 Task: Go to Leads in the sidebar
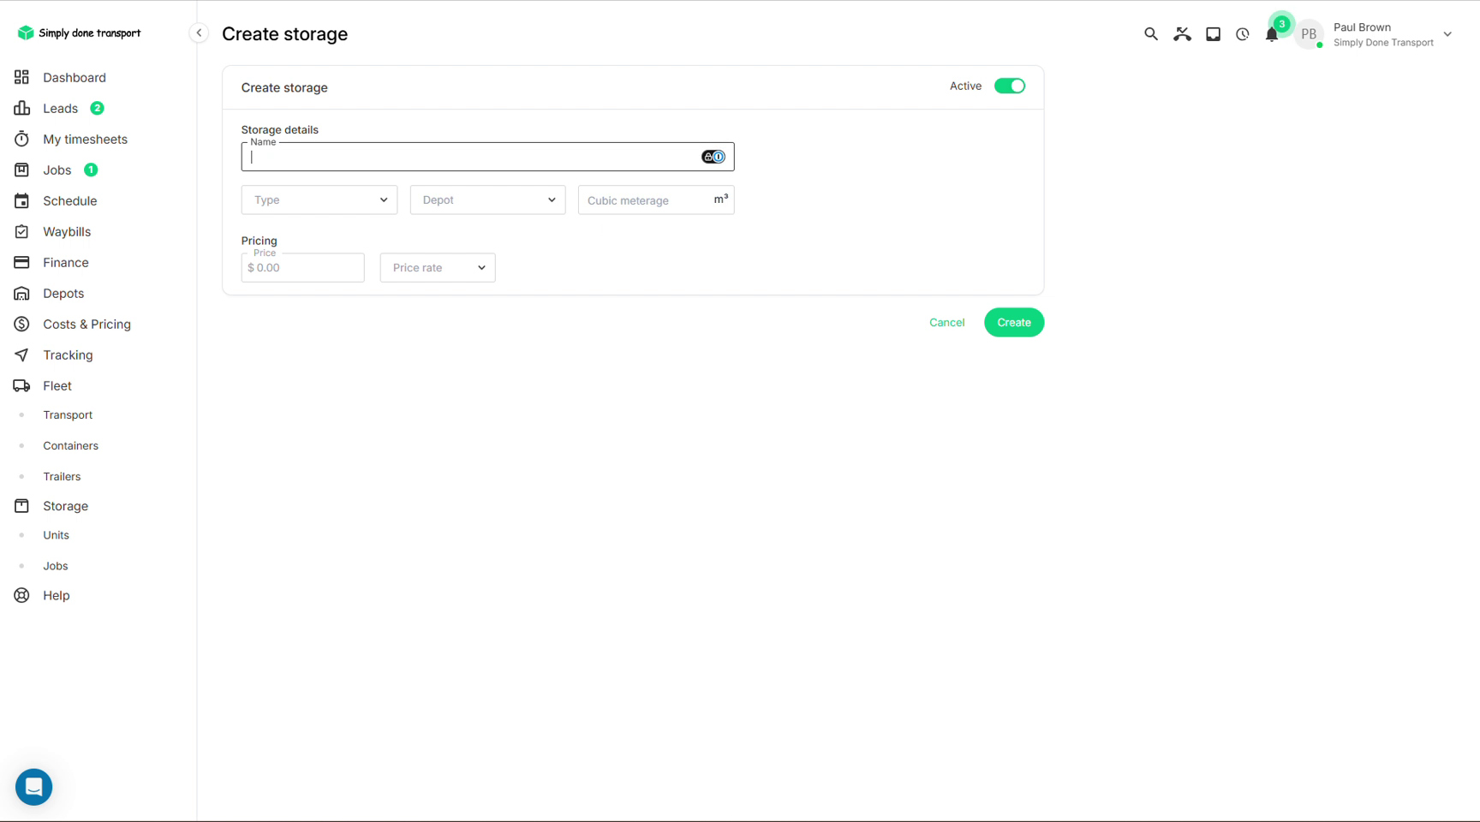click(60, 108)
